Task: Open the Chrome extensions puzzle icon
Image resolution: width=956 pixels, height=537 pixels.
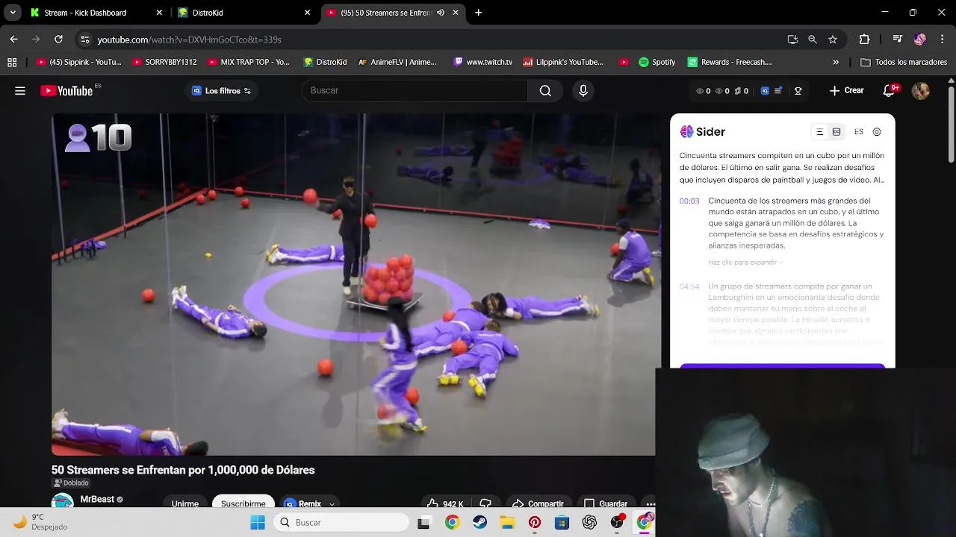Action: [864, 40]
